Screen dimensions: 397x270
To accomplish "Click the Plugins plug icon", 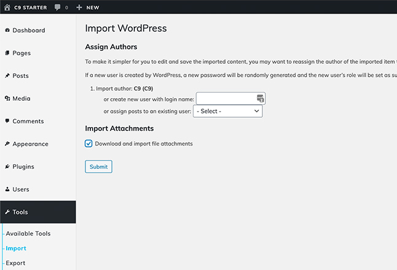I will click(x=7, y=166).
